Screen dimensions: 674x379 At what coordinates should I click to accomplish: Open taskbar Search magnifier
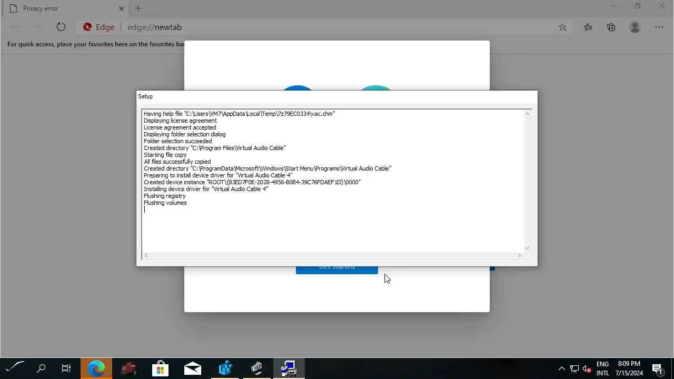41,368
